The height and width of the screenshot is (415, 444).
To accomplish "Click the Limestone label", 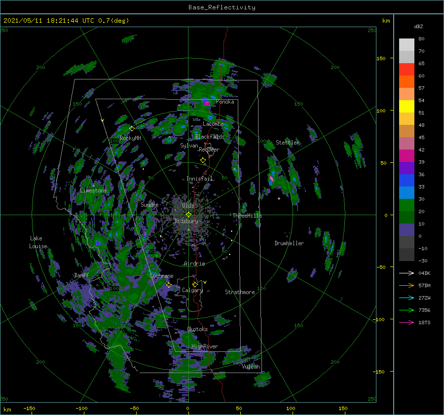I will coord(93,190).
